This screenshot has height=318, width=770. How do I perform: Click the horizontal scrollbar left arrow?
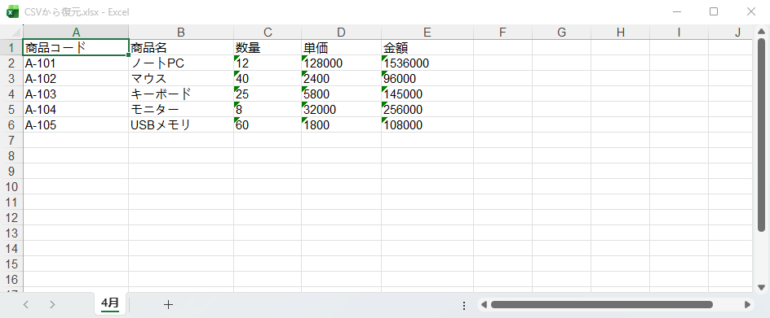tap(484, 304)
